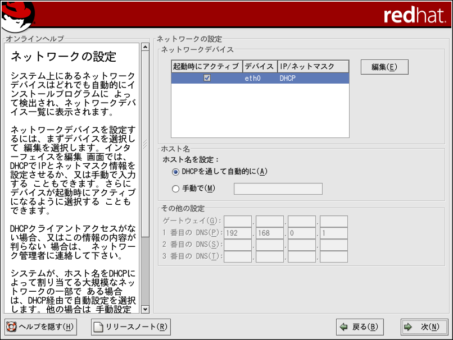Click the 起動時にアクティブ column header

(x=207, y=67)
